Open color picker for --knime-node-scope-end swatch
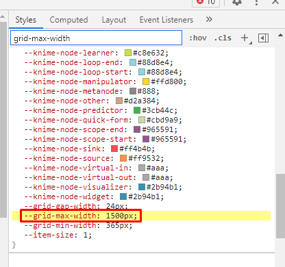The width and height of the screenshot is (285, 267). [x=137, y=129]
